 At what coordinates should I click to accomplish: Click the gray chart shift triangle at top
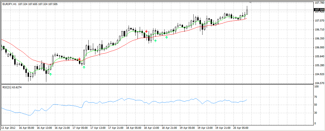251,3
